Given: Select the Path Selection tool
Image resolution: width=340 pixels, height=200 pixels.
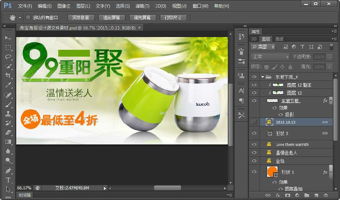Looking at the screenshot, I should click(8, 189).
